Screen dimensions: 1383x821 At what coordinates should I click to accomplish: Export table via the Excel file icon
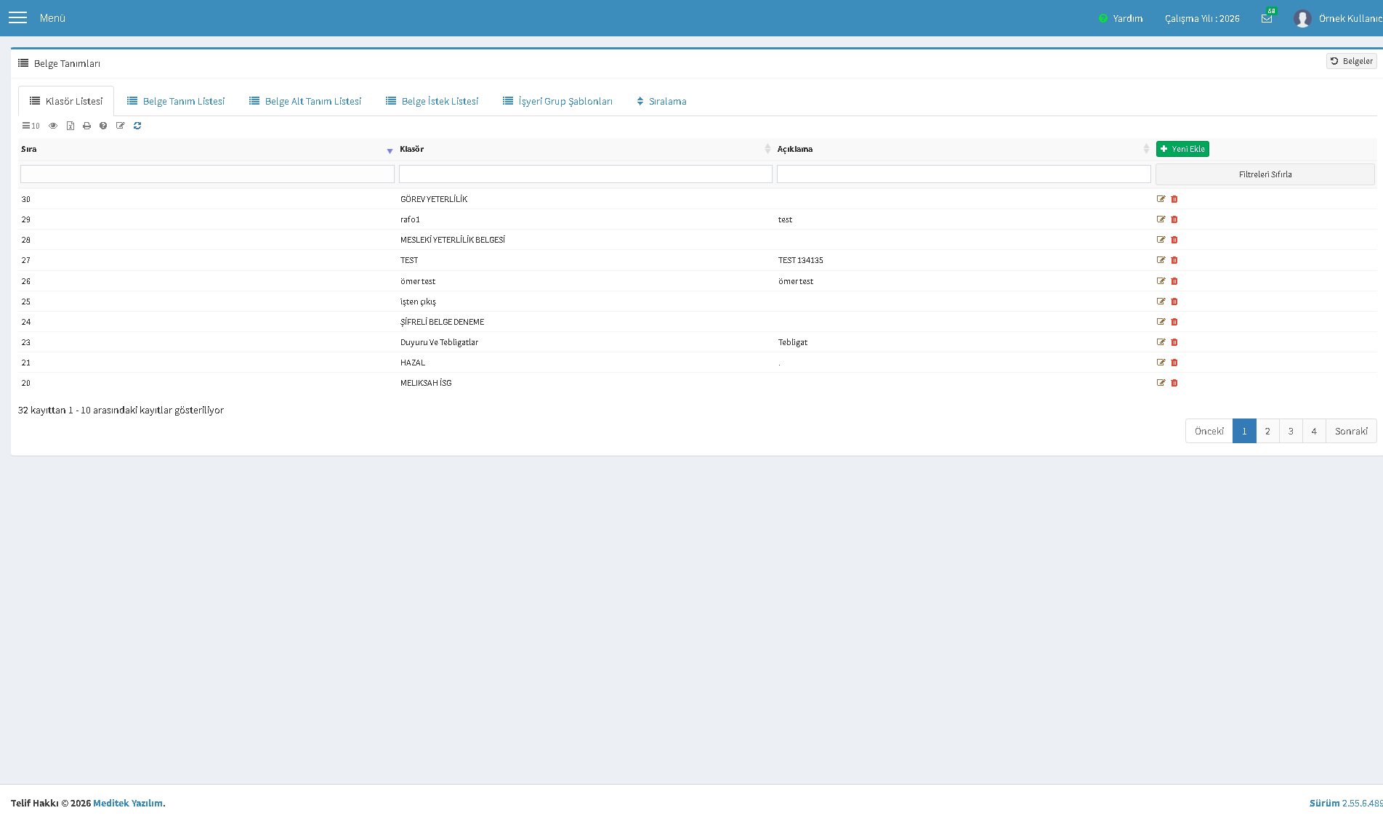click(x=70, y=126)
